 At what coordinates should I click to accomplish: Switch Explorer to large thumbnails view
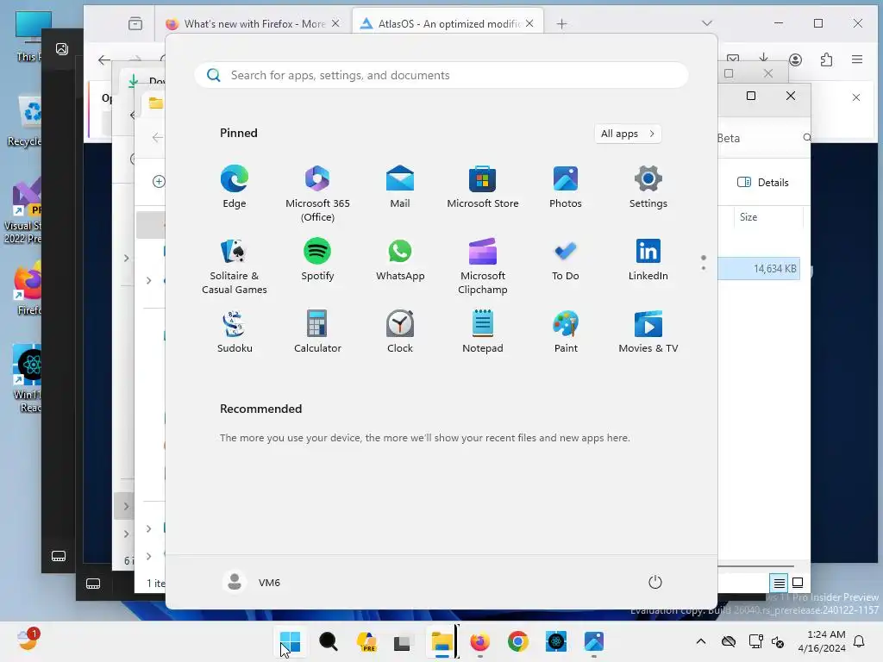tap(798, 583)
